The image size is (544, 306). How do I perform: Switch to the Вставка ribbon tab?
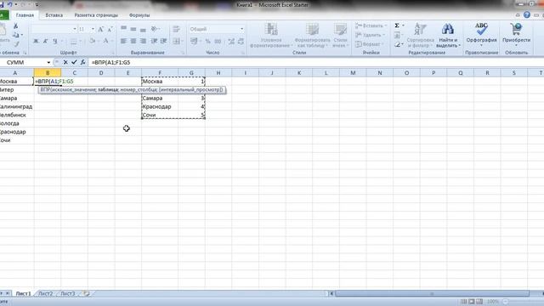54,15
